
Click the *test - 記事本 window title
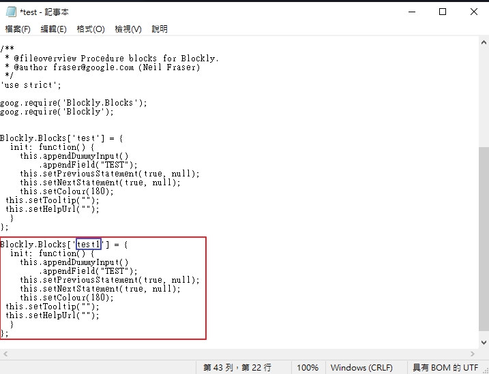pyautogui.click(x=44, y=12)
